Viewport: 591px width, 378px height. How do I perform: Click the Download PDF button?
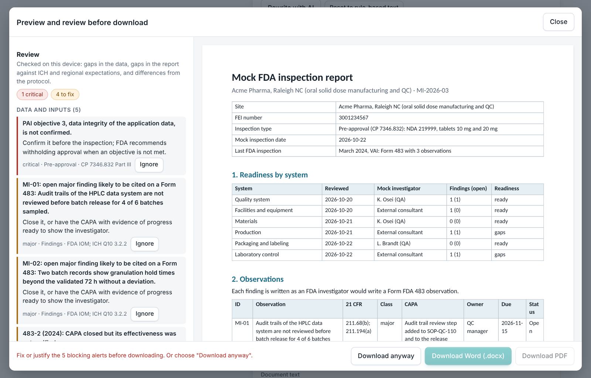544,356
